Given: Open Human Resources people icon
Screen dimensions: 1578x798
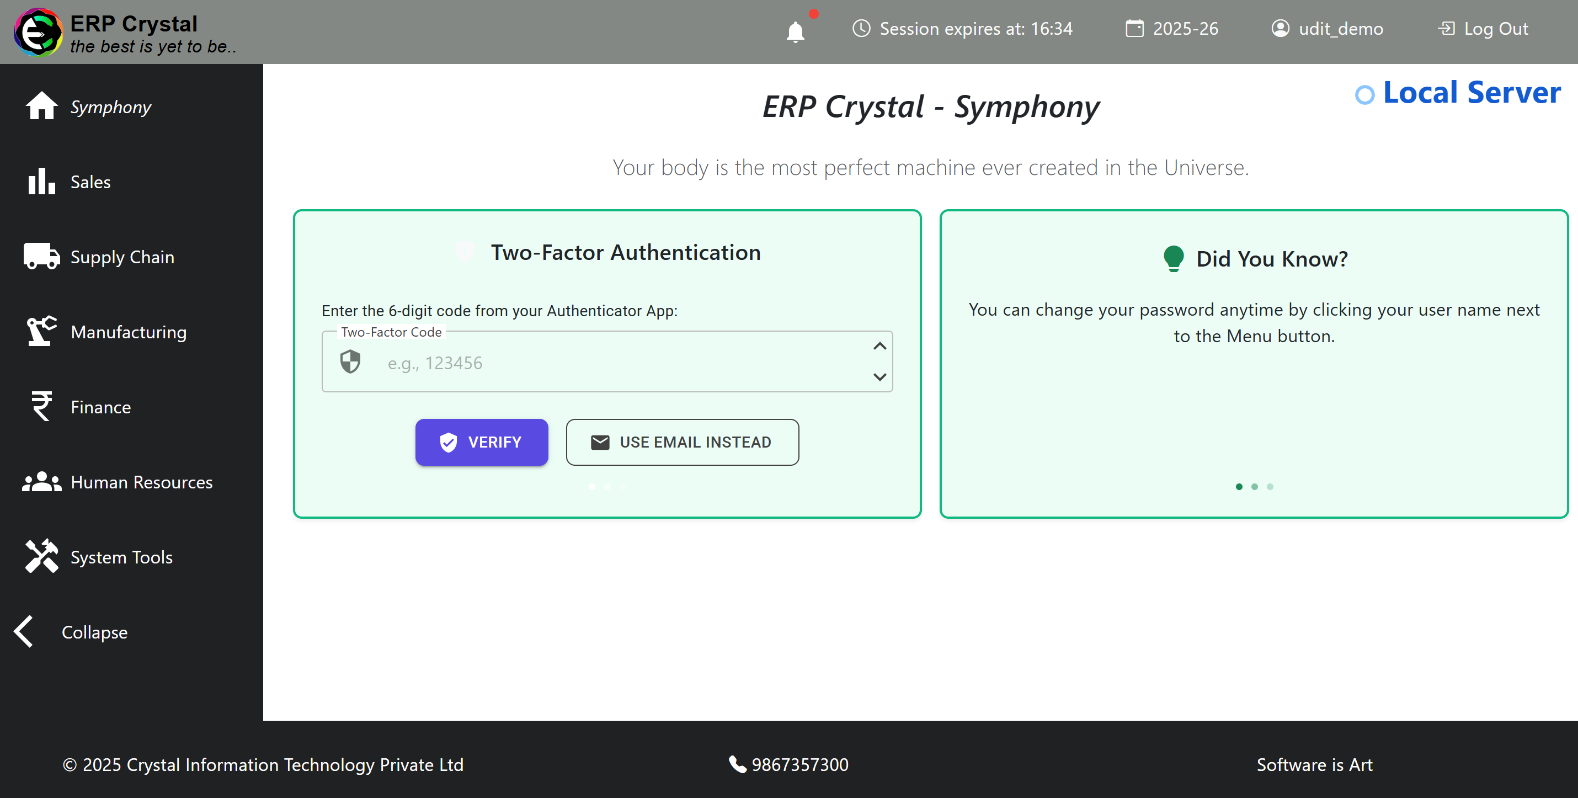Looking at the screenshot, I should click(41, 482).
